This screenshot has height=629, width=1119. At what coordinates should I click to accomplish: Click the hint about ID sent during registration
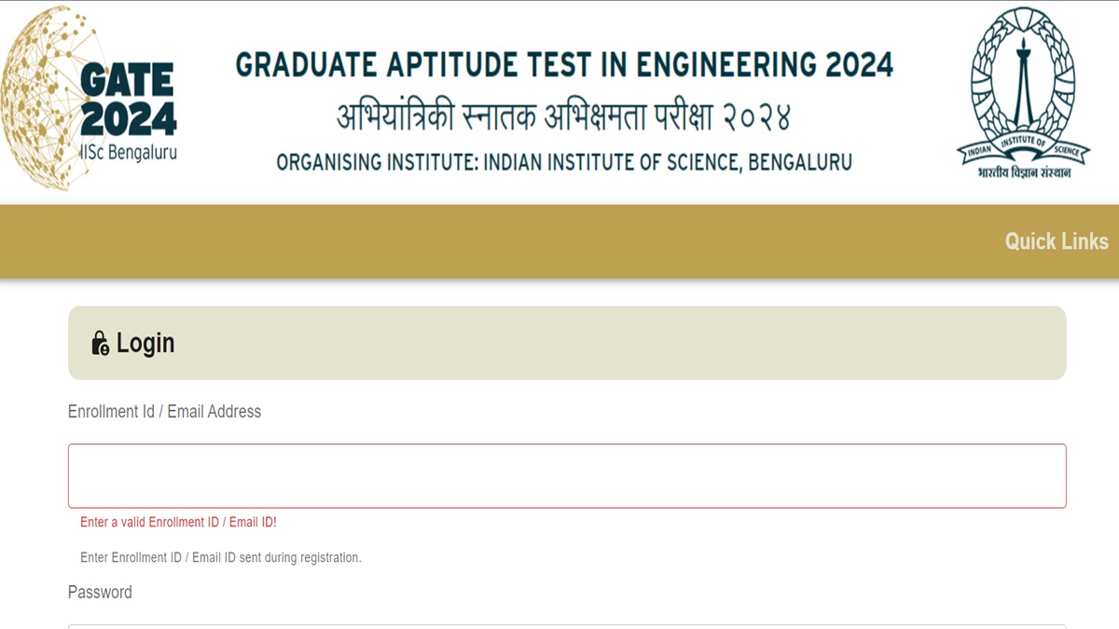click(x=220, y=558)
